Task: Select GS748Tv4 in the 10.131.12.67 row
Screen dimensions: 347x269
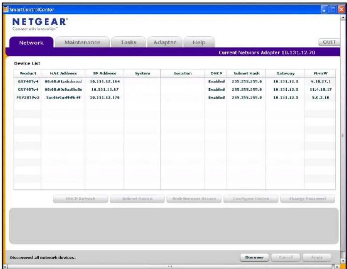Action: click(28, 89)
